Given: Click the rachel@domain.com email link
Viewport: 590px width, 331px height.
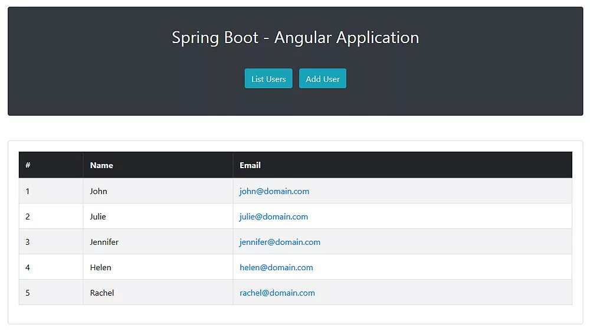Looking at the screenshot, I should coord(277,293).
